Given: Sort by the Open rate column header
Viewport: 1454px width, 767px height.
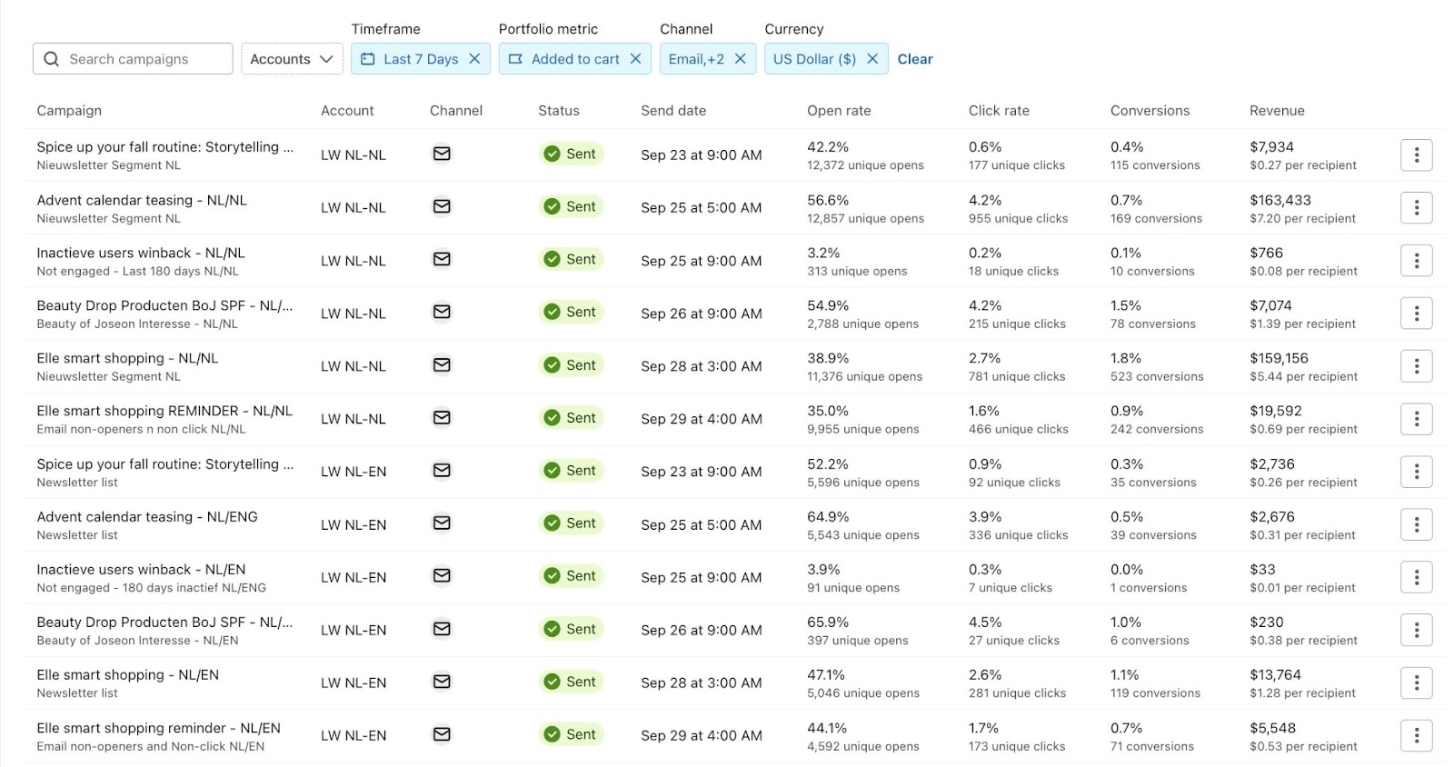Looking at the screenshot, I should pyautogui.click(x=839, y=111).
